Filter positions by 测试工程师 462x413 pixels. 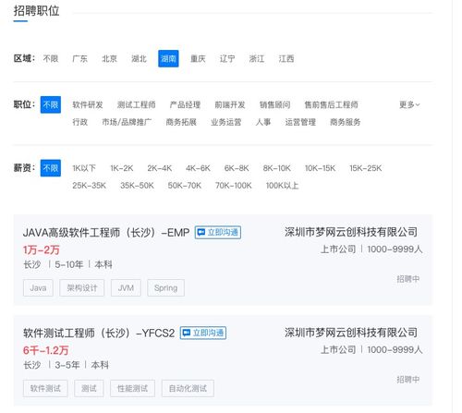[137, 104]
